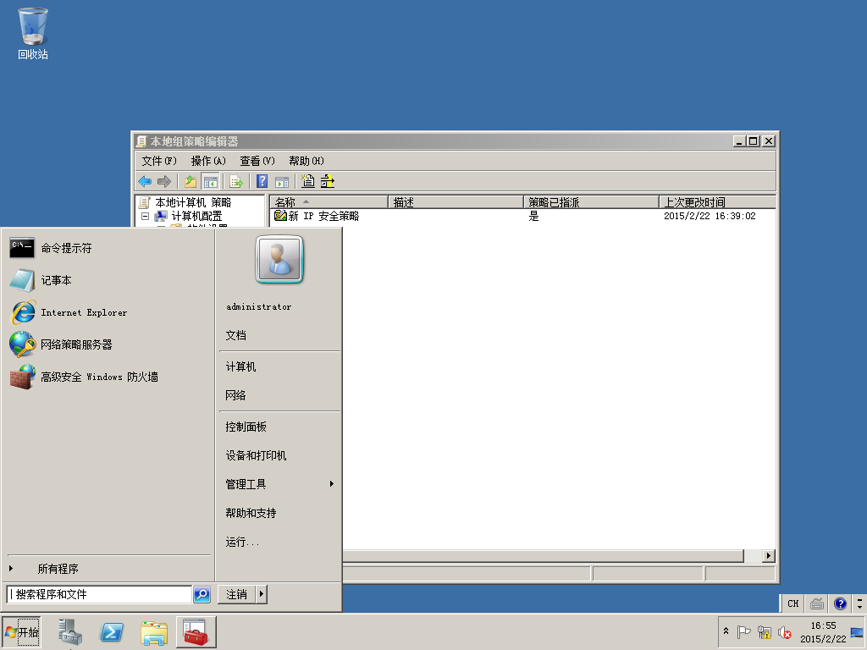
Task: Open help via blue question mark toolbar icon
Action: tap(262, 181)
